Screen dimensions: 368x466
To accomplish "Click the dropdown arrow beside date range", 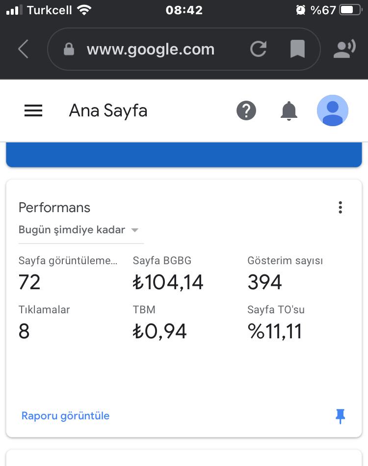I will [x=135, y=230].
